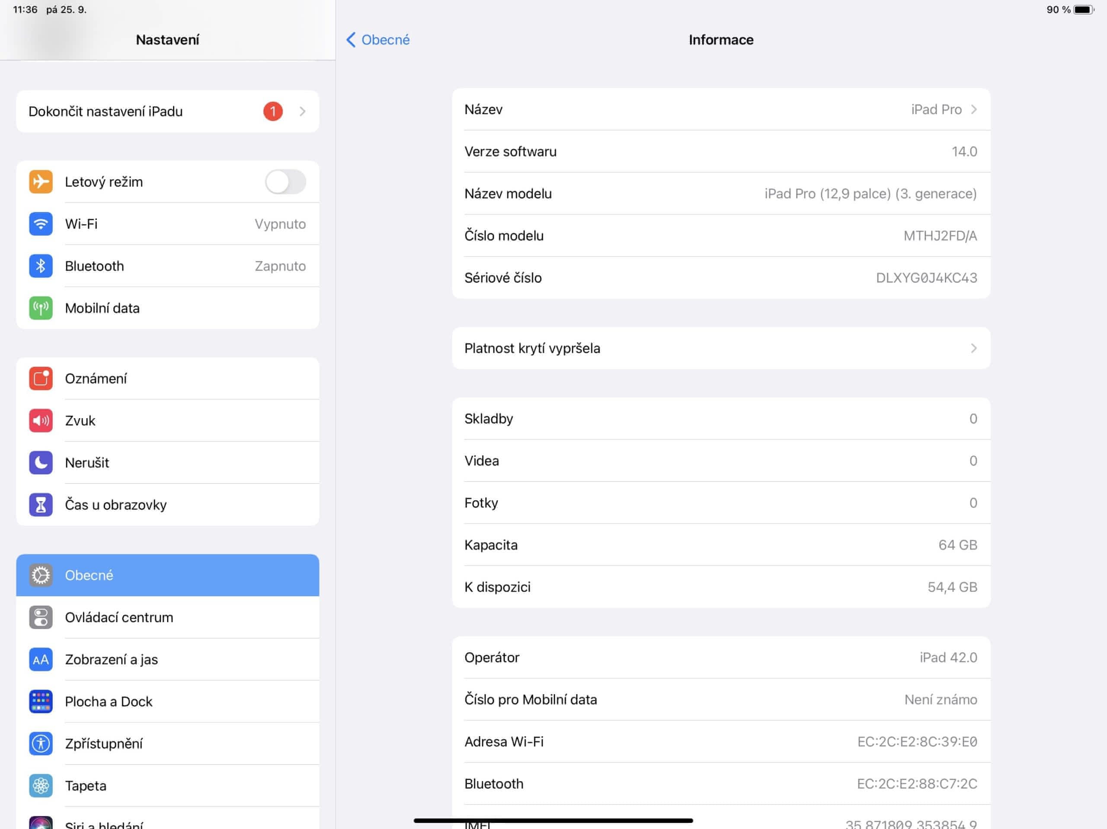Tap the orange airplane Letový režim icon
The height and width of the screenshot is (829, 1107).
click(41, 181)
